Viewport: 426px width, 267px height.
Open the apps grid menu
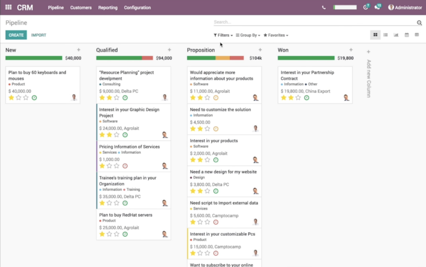[8, 7]
